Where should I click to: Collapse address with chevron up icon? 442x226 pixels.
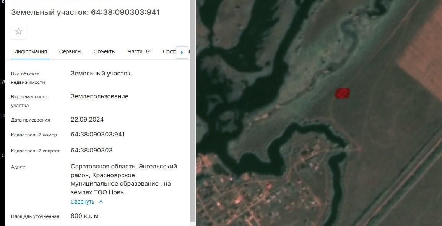coord(101,202)
